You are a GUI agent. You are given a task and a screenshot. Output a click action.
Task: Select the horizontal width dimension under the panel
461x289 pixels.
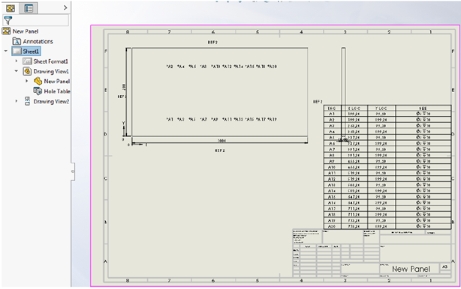click(221, 141)
